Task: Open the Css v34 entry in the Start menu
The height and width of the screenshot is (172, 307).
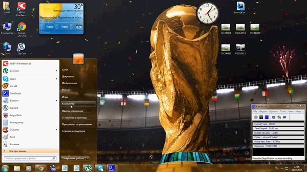Action: point(30,86)
